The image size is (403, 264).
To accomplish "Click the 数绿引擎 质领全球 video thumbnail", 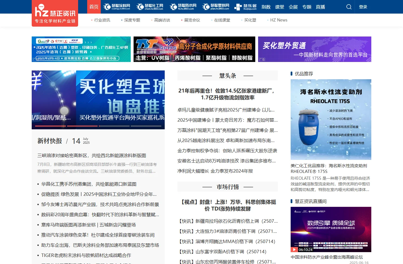I will 331,229.
